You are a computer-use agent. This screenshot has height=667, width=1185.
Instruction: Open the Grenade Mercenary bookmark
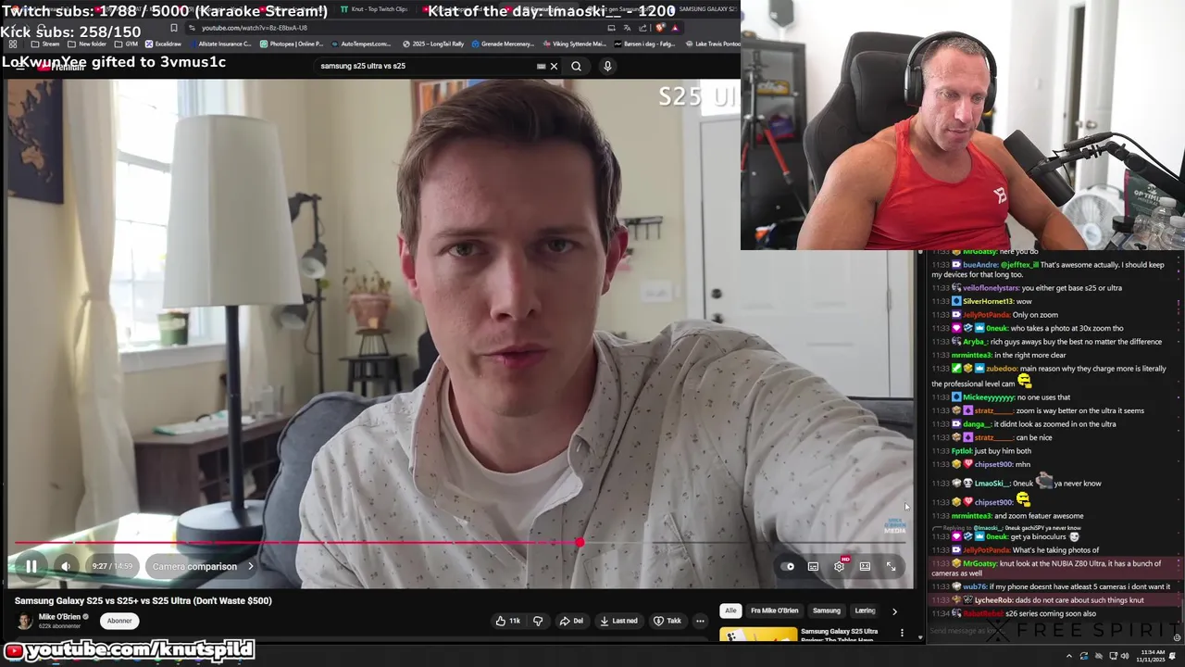503,44
